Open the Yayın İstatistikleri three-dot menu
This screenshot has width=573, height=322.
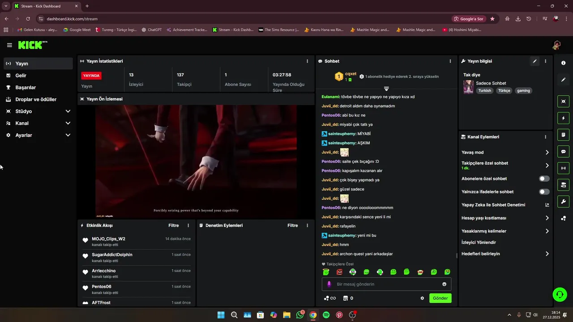point(307,61)
